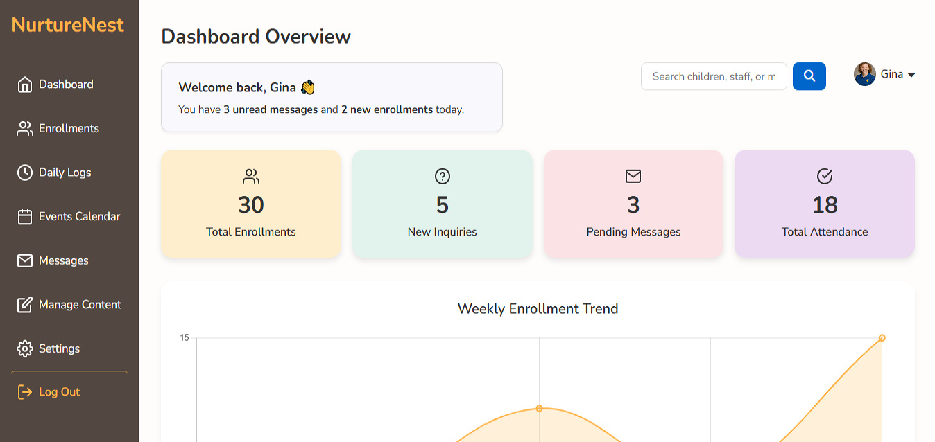Click the blue search magnifier button
Screen dimensions: 935x442
tap(809, 76)
